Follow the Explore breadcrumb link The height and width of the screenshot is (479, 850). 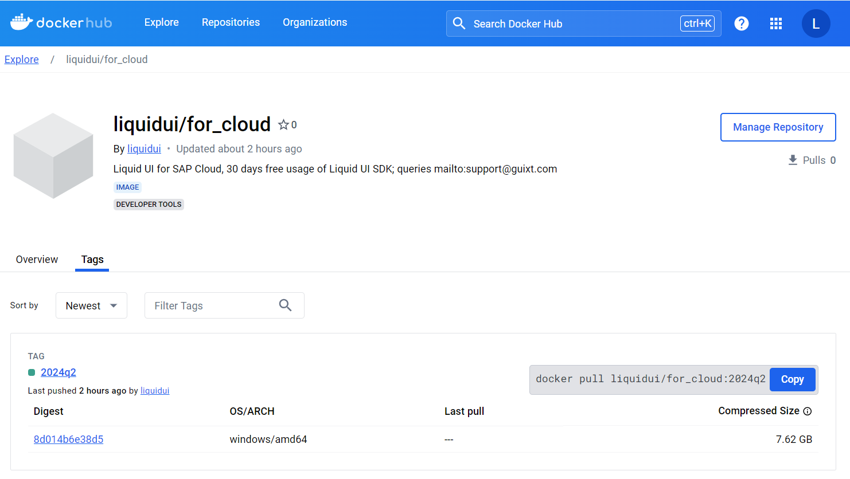click(22, 60)
